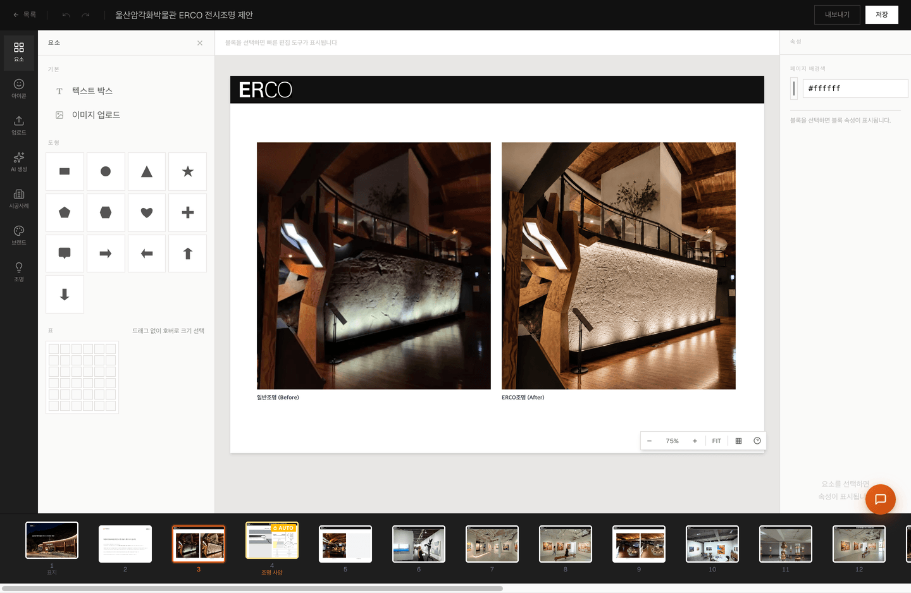Insert the left arrow shape
911x593 pixels.
147,254
